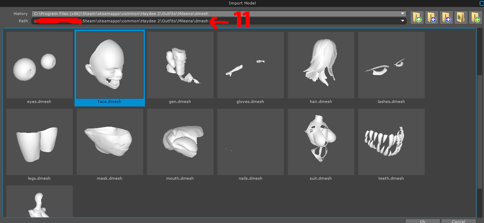Select the face.dmesh head preview
The width and height of the screenshot is (484, 223).
click(x=110, y=65)
